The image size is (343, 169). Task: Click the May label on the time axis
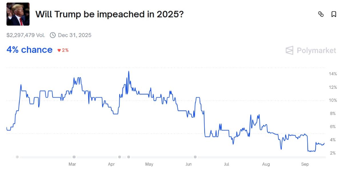(x=149, y=164)
